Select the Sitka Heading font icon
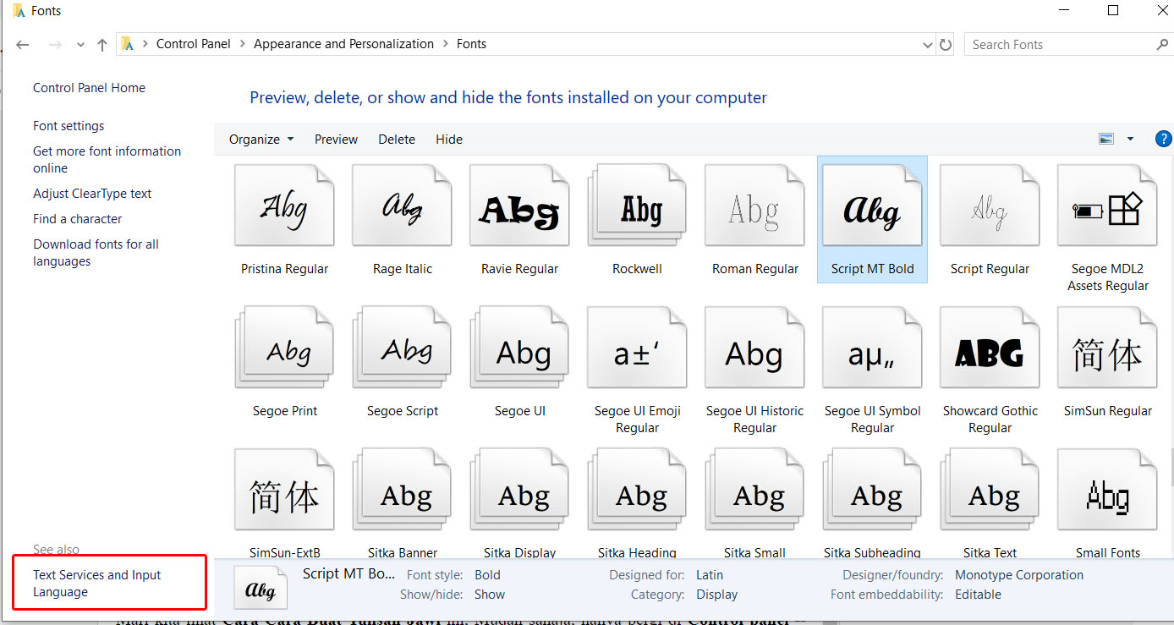Screen dimensions: 1174x625 (x=637, y=490)
